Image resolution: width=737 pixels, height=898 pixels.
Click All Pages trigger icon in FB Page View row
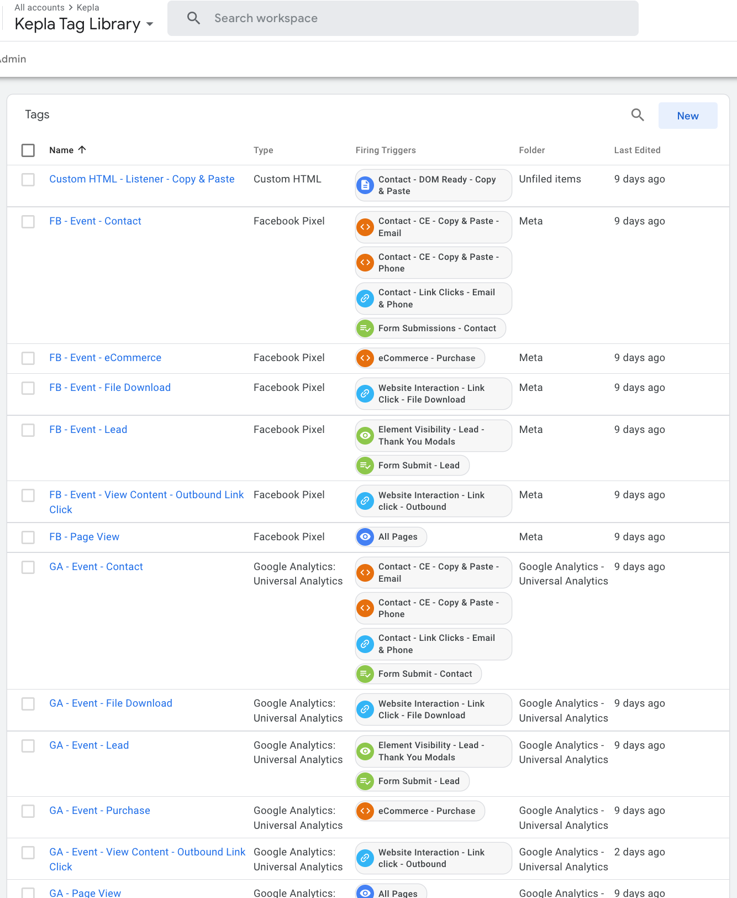[365, 537]
